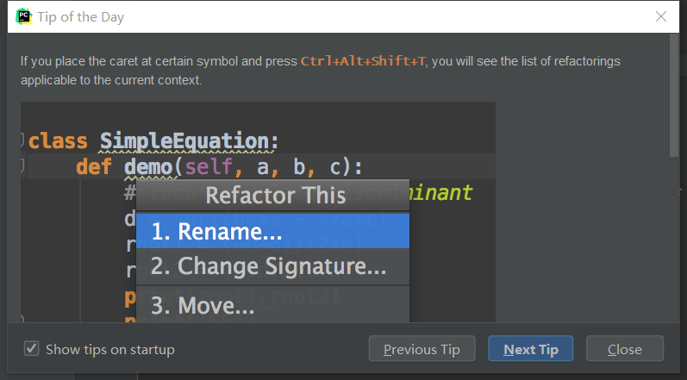687x380 pixels.
Task: Disable Show tips on startup checkbox
Action: [x=32, y=349]
